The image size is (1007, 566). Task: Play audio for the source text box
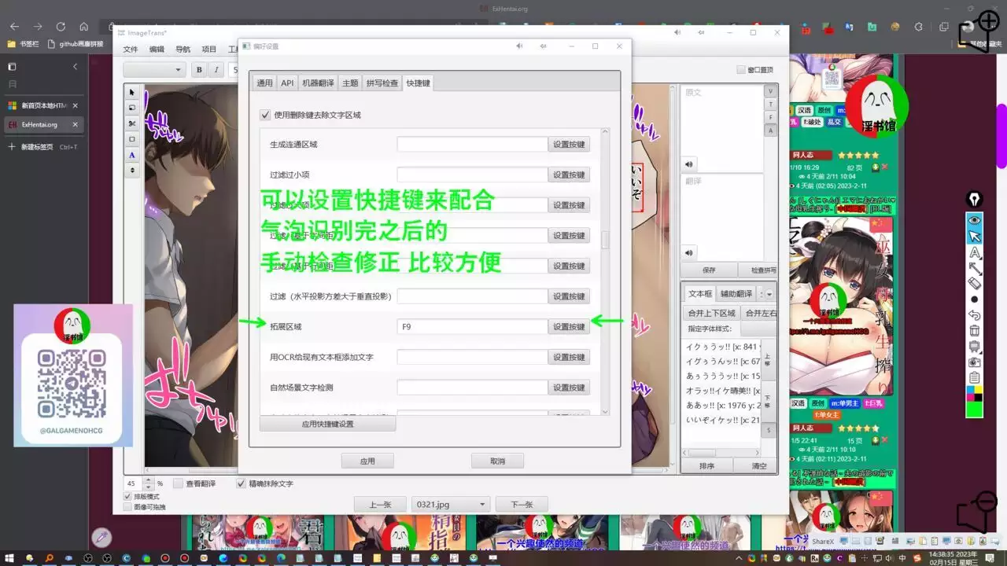tap(689, 164)
